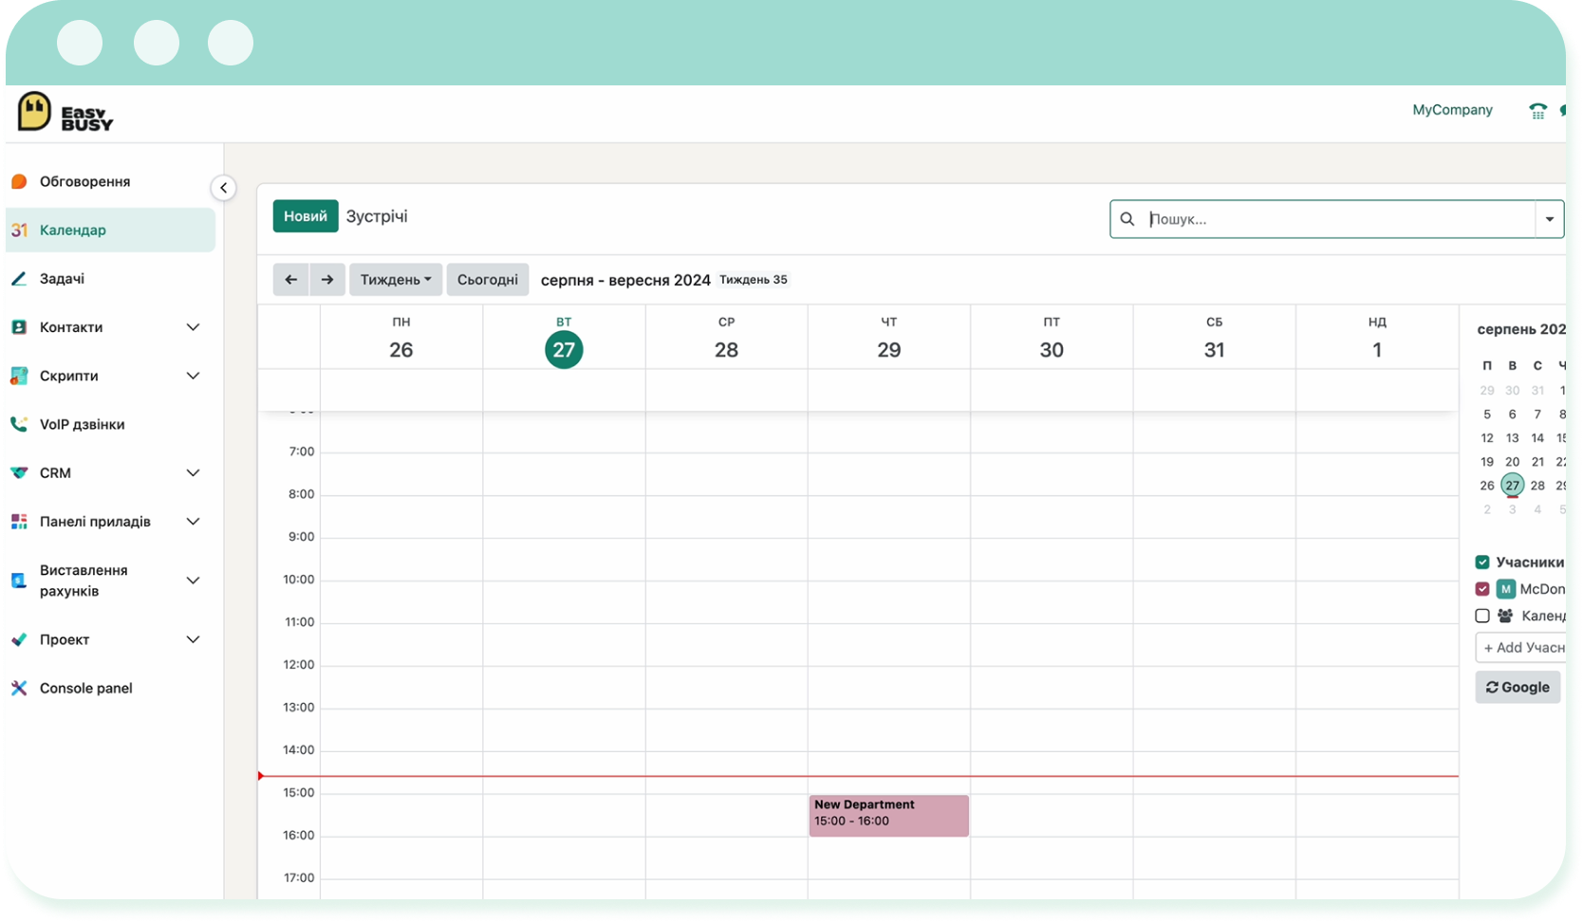Screen dimensions: 1583x922
Task: Click the Задачі pencil icon
Action: point(19,278)
